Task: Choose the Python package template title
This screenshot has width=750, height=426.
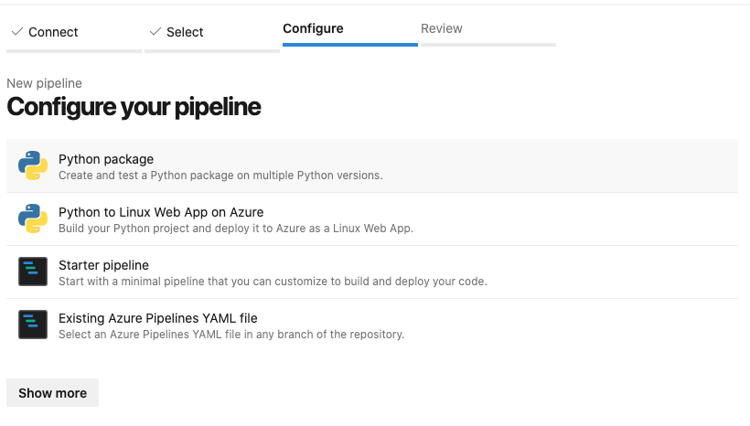Action: (x=106, y=159)
